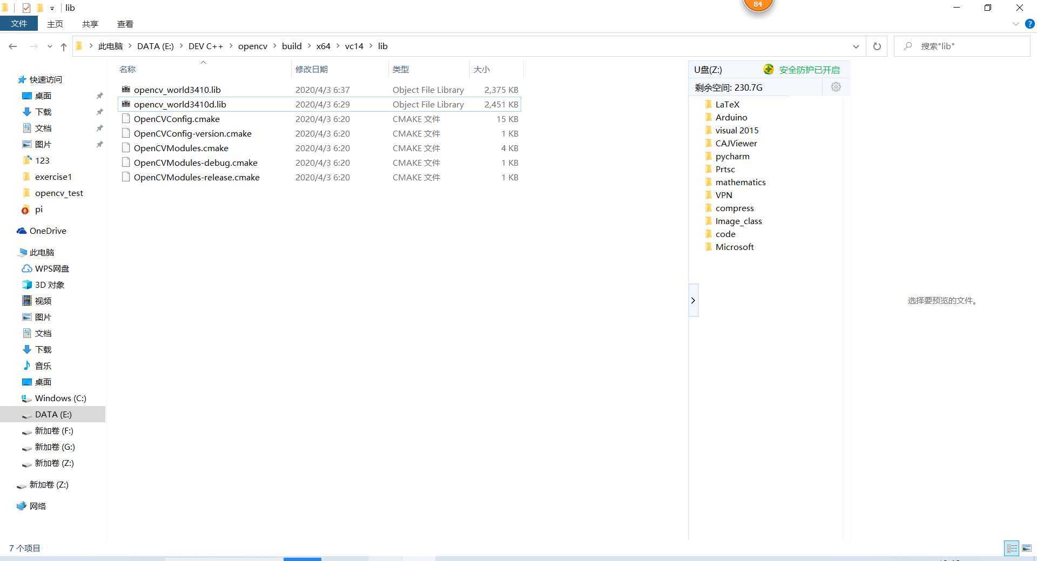Viewport: 1037px width, 561px height.
Task: Open pycharm folder in U盘 panel
Action: (732, 156)
